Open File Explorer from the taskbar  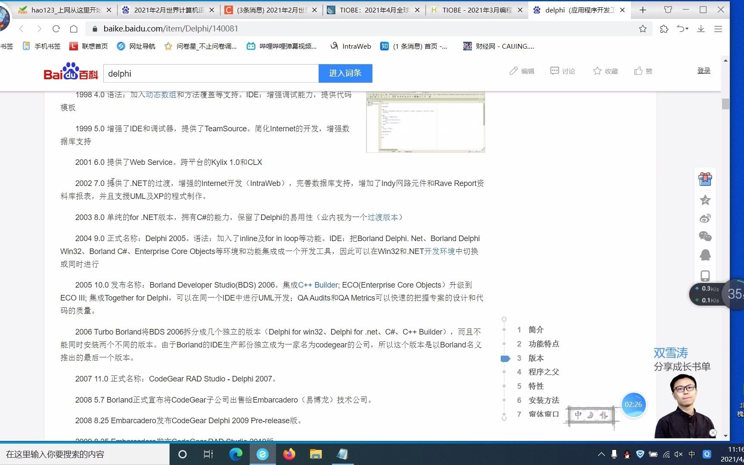316,454
